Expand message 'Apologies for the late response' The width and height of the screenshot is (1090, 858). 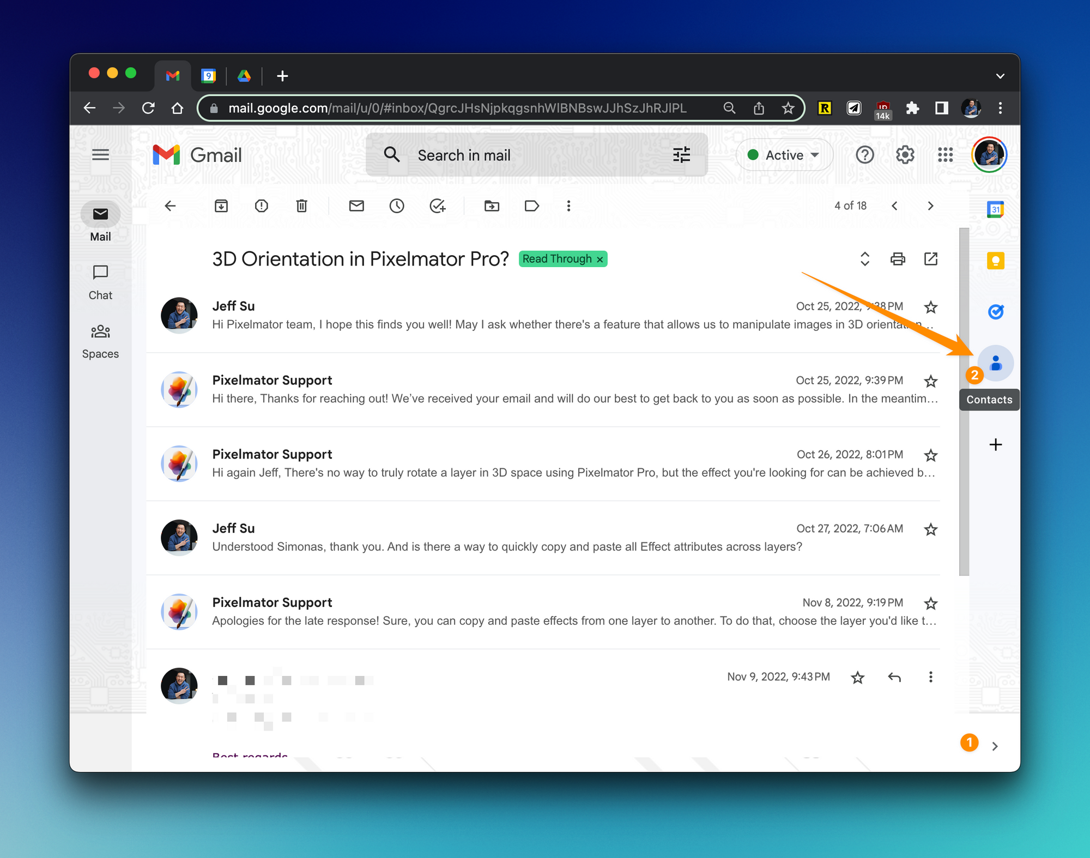tap(543, 612)
